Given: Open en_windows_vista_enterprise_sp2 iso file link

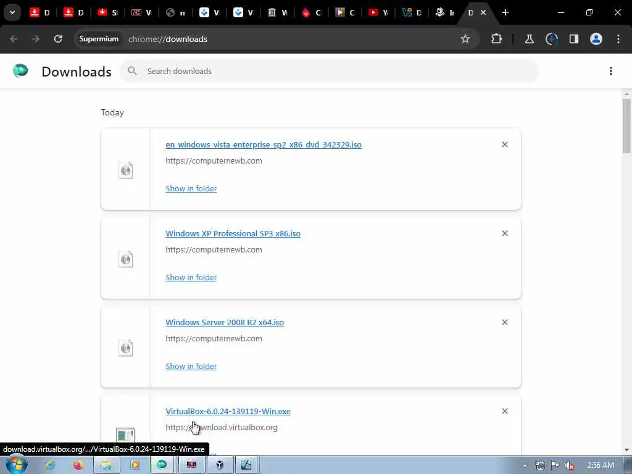Looking at the screenshot, I should (264, 144).
